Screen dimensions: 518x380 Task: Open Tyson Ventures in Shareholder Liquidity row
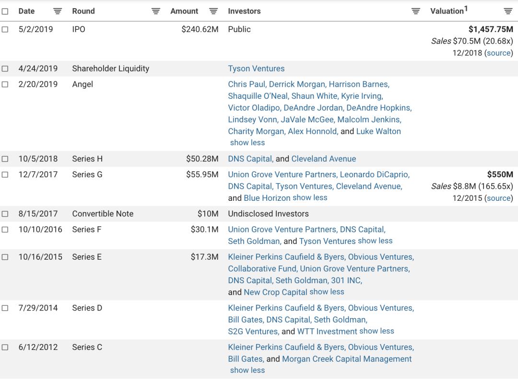point(256,69)
